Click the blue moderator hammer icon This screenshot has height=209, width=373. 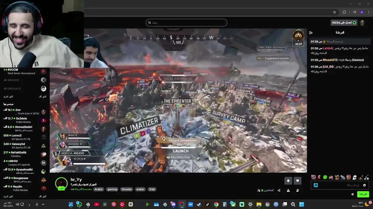tap(316, 185)
